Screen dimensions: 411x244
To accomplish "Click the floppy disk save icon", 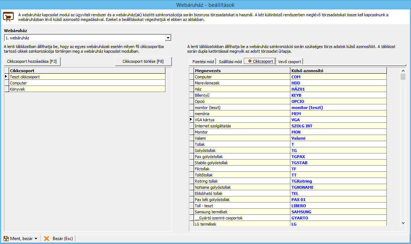I will click(6, 239).
